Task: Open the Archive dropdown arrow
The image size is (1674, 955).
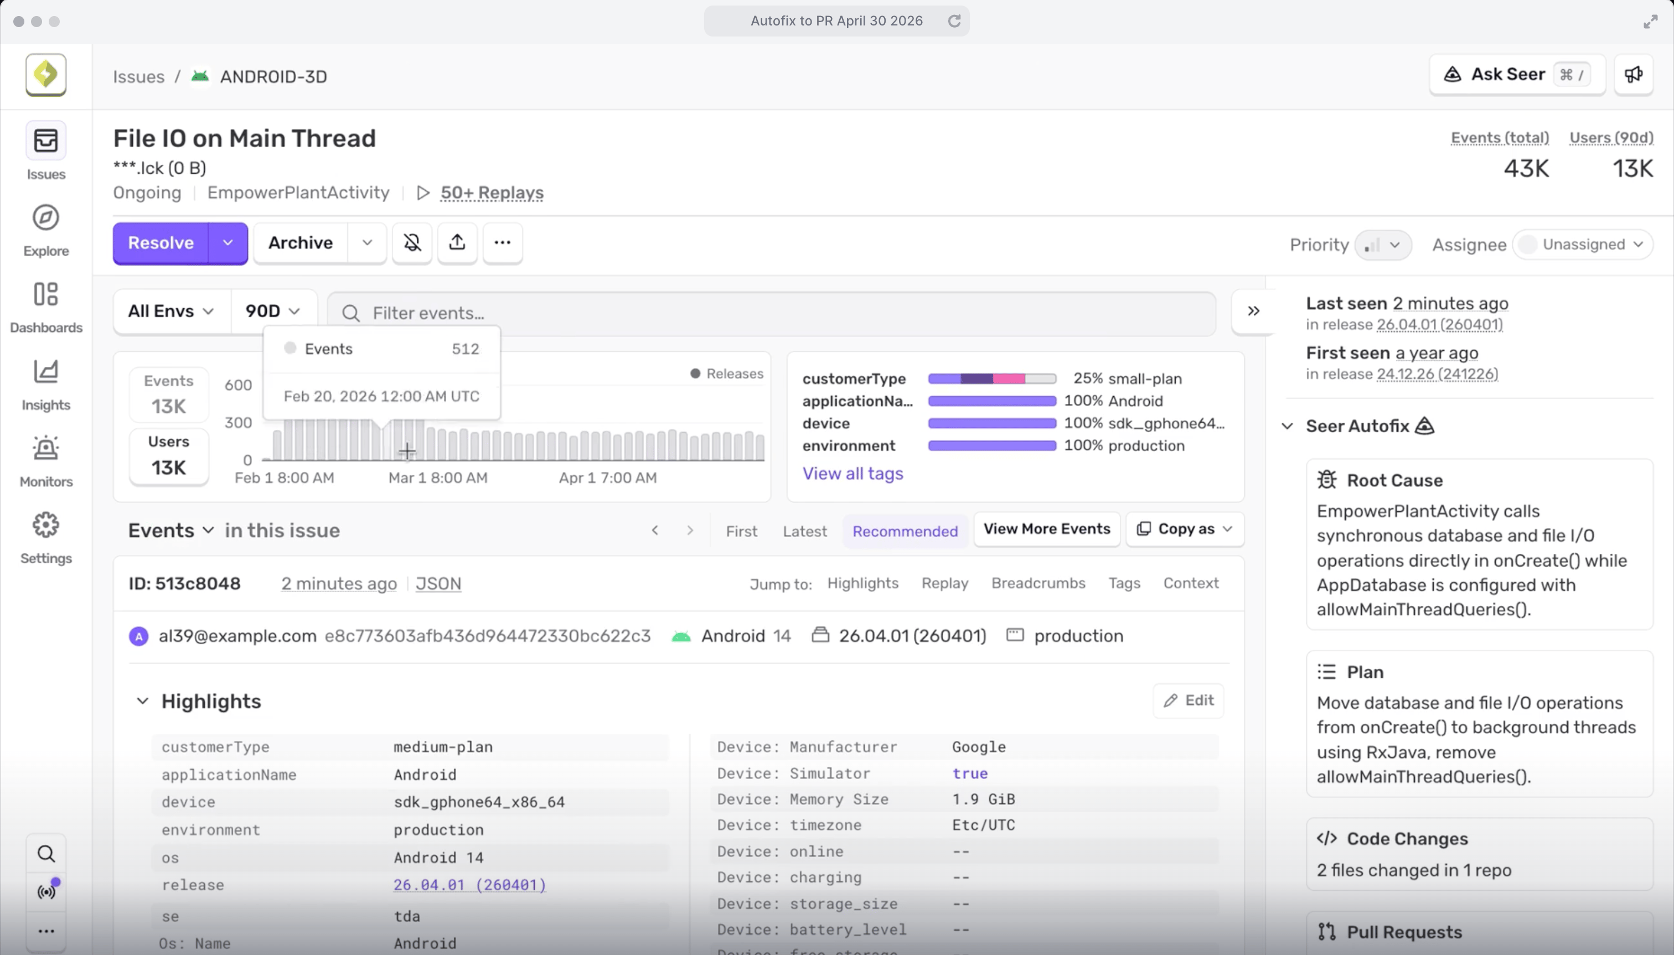Action: [367, 243]
